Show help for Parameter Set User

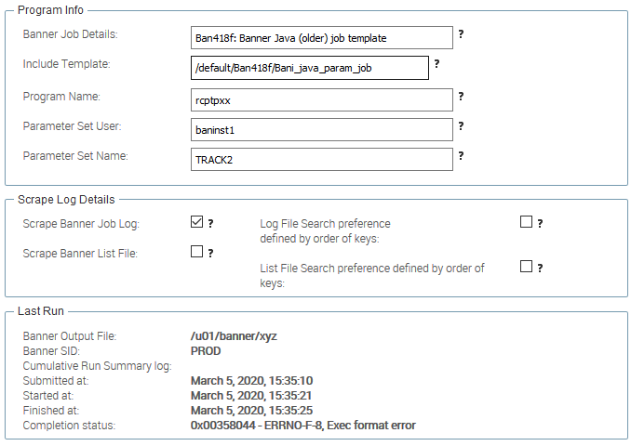[461, 125]
